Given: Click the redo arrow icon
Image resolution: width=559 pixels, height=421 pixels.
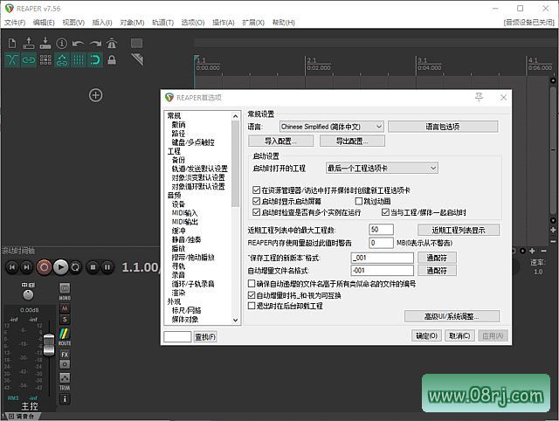Looking at the screenshot, I should click(x=95, y=44).
